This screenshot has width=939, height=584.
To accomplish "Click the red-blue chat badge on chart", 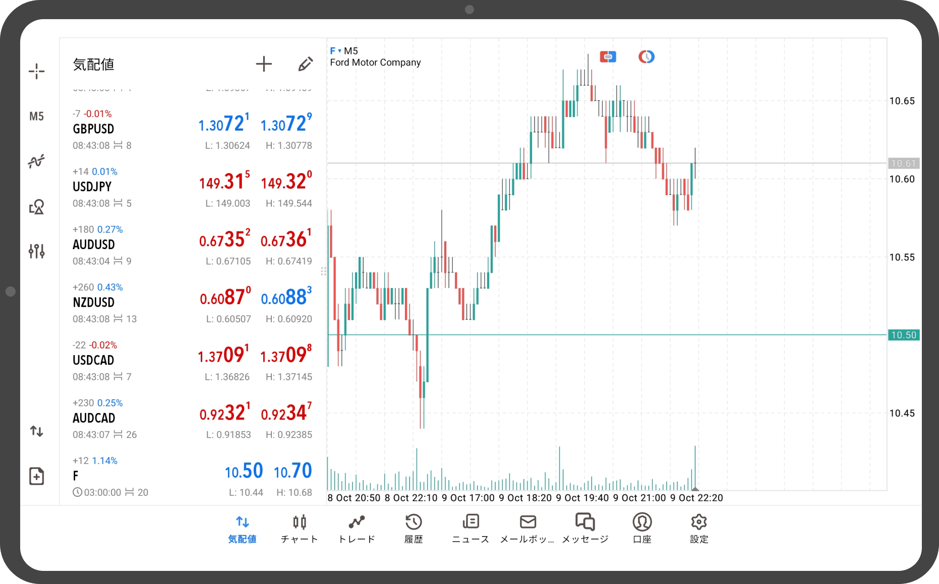I will coord(608,57).
